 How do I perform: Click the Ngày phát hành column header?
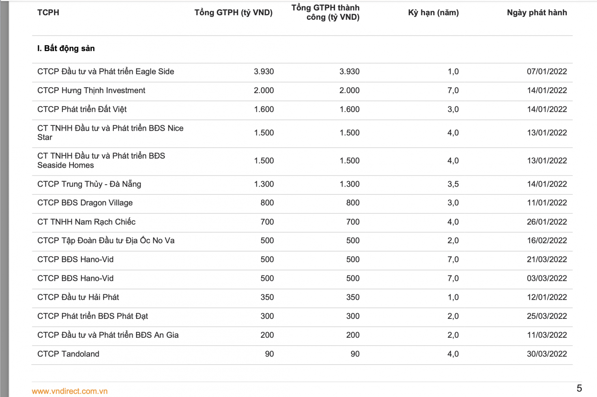[537, 12]
